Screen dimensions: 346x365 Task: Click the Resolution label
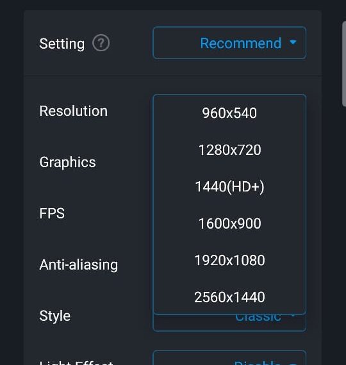click(74, 111)
